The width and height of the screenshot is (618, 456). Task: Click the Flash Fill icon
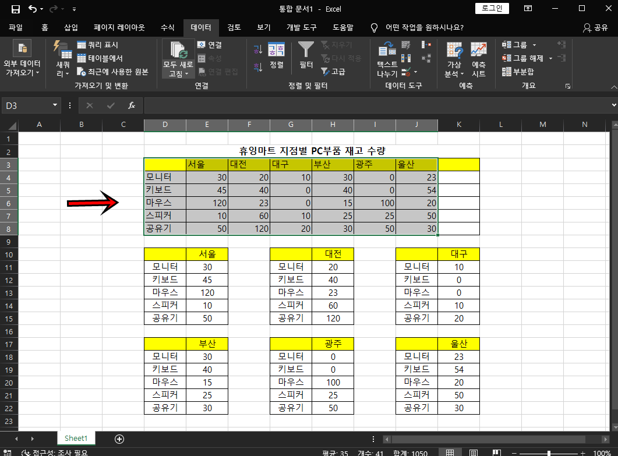pyautogui.click(x=406, y=45)
